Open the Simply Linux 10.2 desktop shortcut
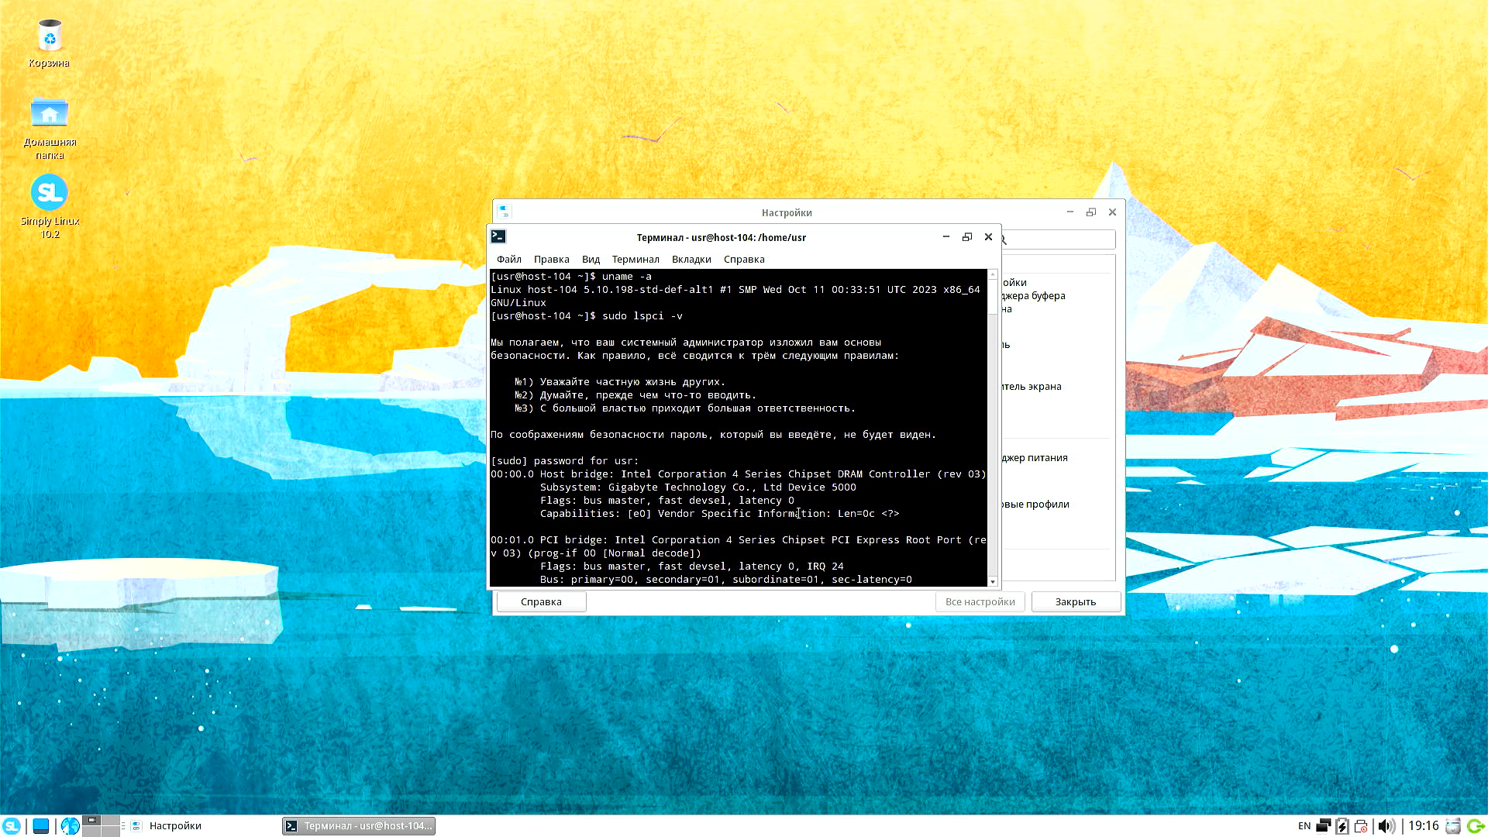The width and height of the screenshot is (1488, 837). click(x=50, y=194)
